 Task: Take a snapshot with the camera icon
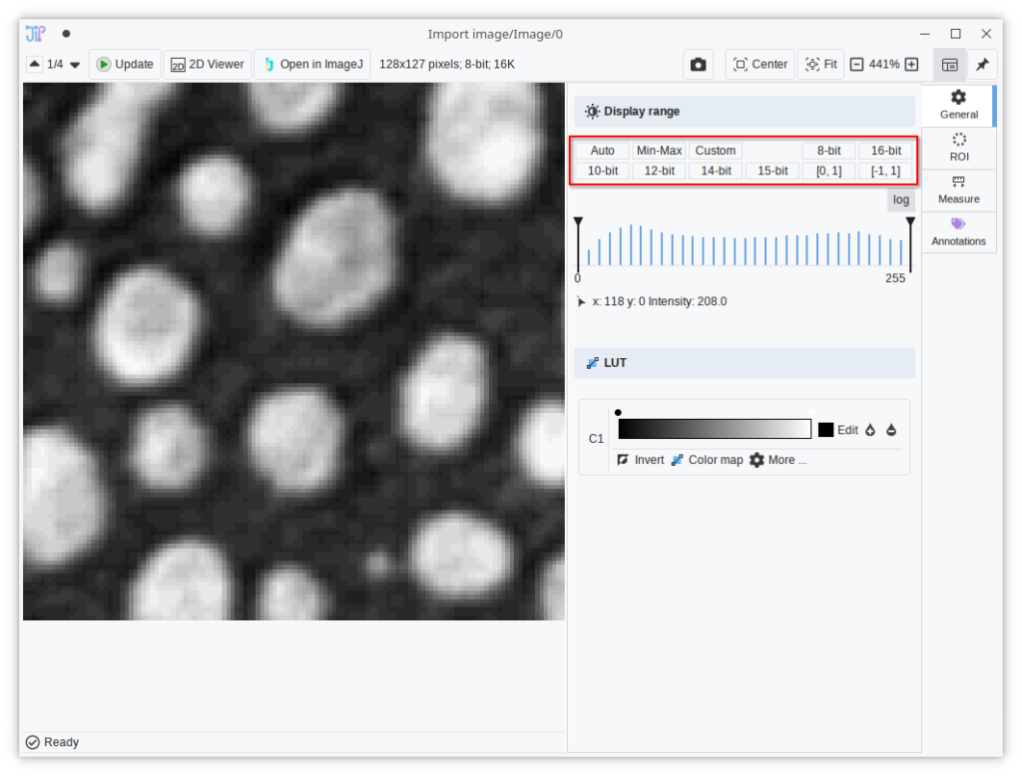point(698,65)
